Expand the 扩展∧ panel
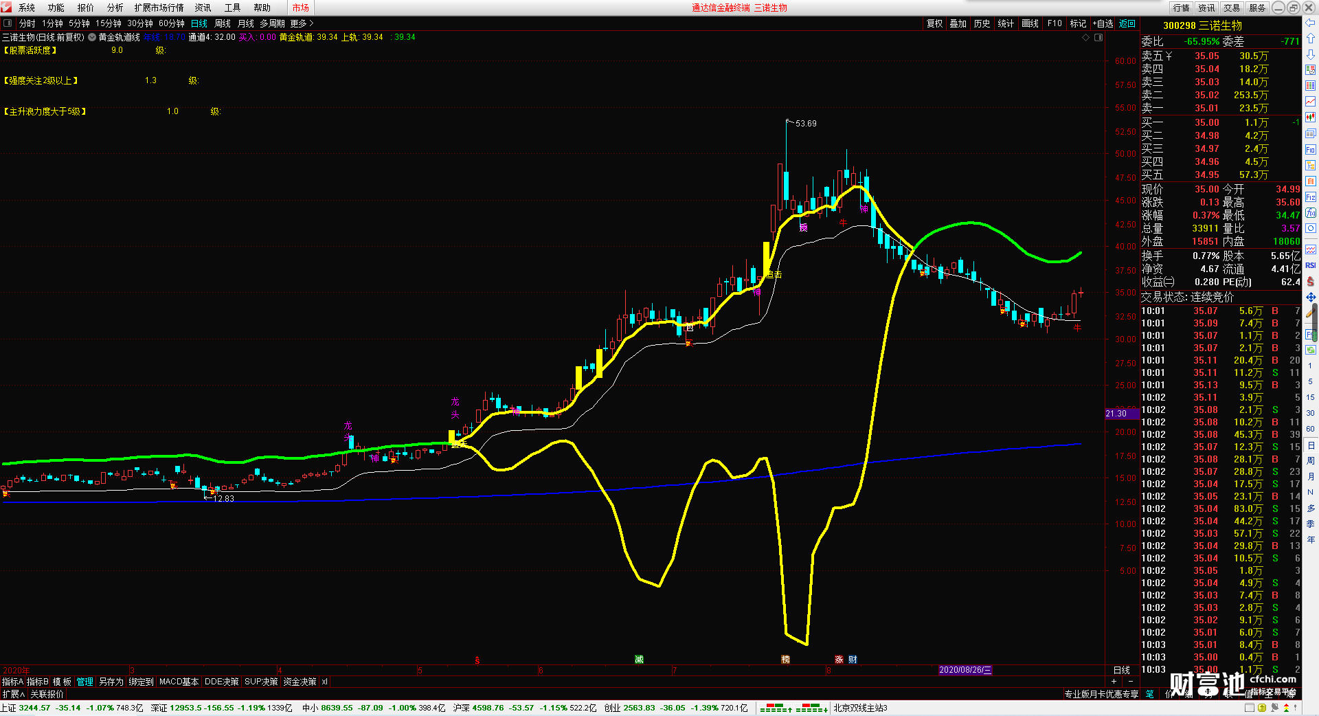Viewport: 1319px width, 716px height. (13, 694)
